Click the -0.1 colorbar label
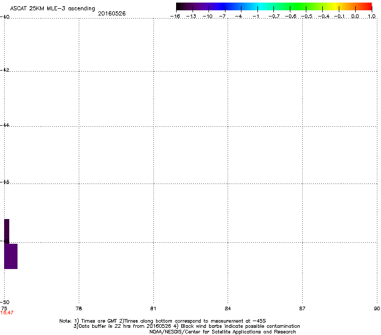The height and width of the screenshot is (335, 381). [339, 16]
